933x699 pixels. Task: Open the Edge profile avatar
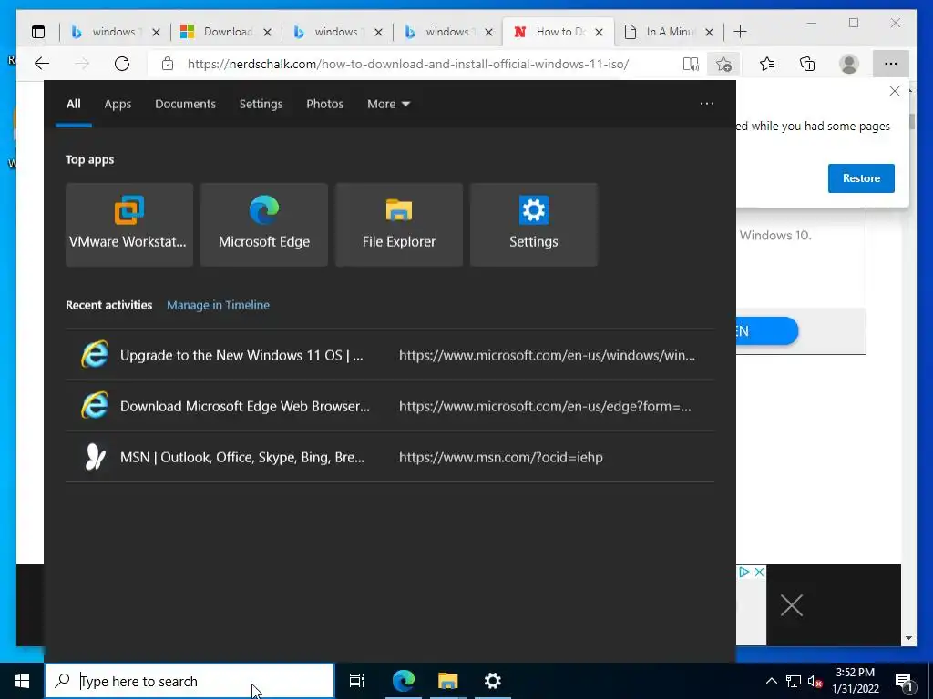[849, 64]
